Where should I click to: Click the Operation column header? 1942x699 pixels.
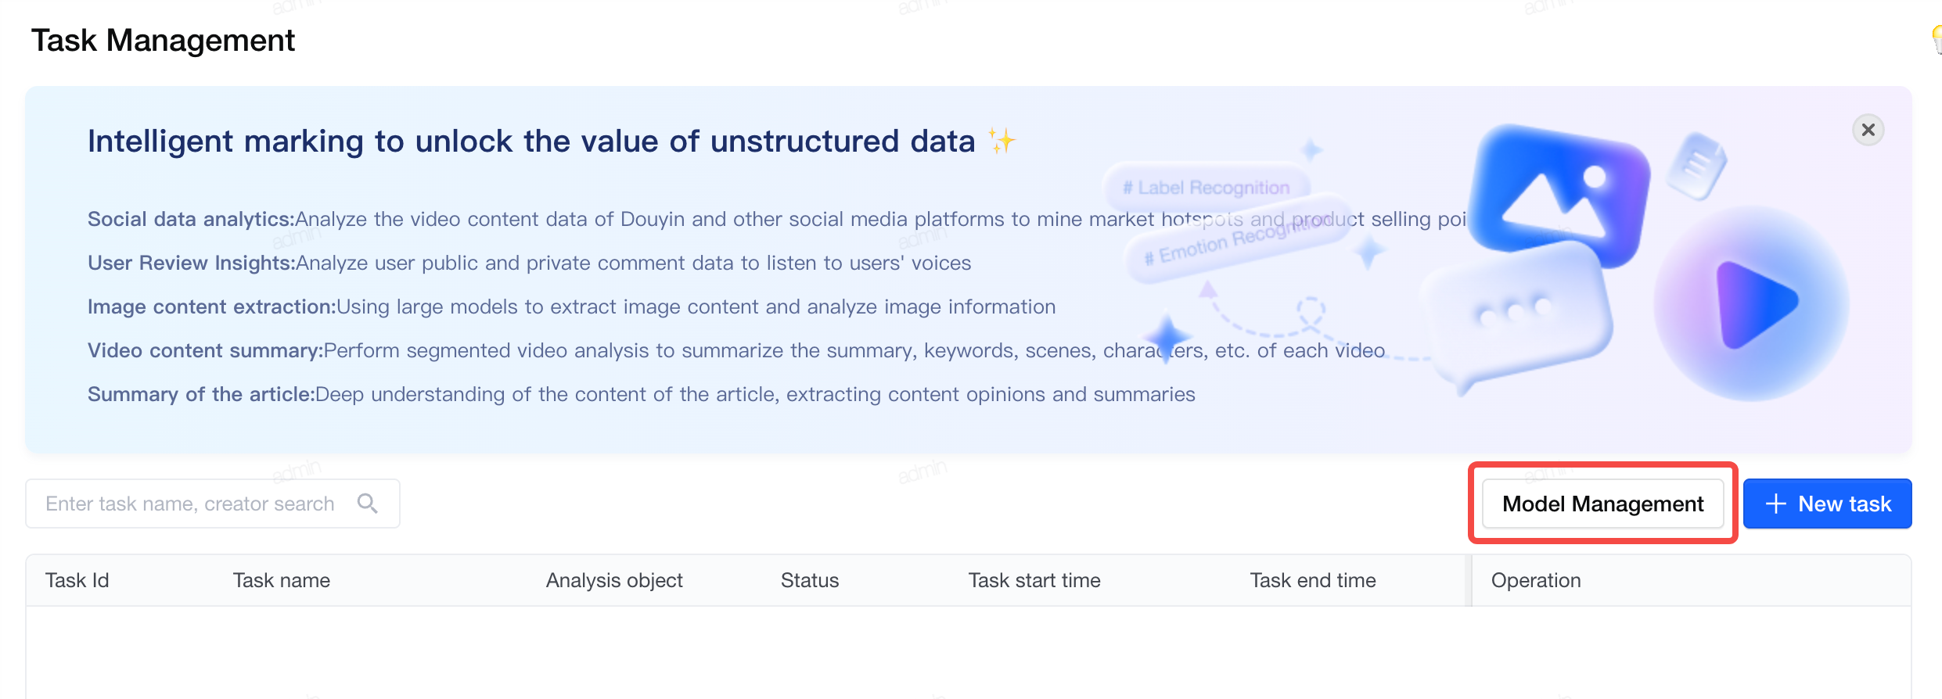tap(1536, 580)
